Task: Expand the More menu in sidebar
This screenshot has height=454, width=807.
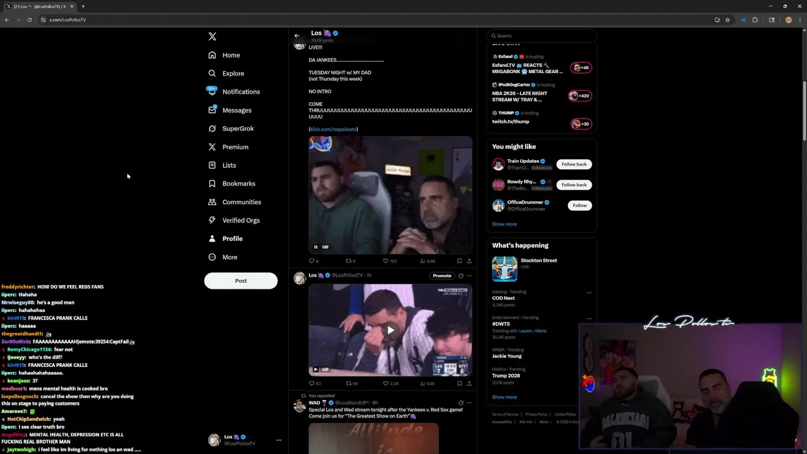Action: [223, 257]
